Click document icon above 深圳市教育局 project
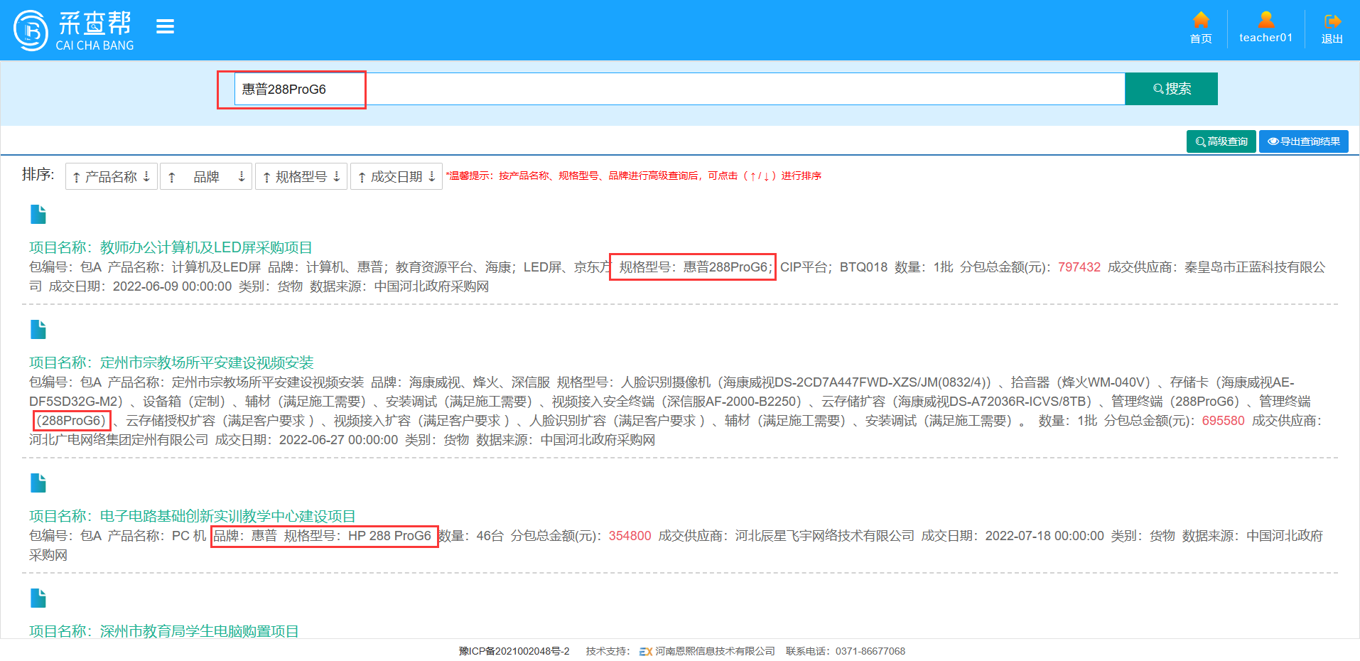This screenshot has height=661, width=1360. (x=38, y=598)
